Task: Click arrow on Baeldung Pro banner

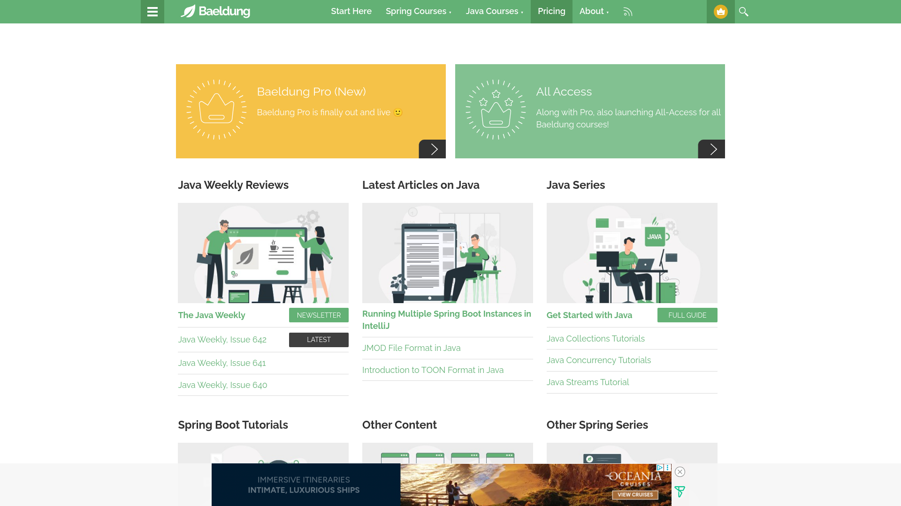Action: tap(432, 149)
